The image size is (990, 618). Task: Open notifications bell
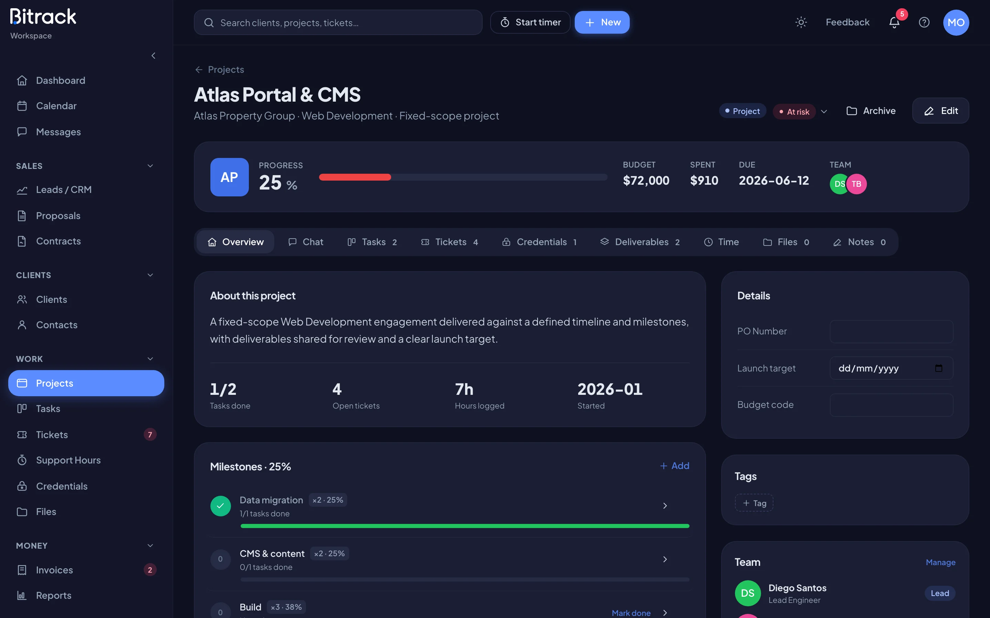coord(894,22)
